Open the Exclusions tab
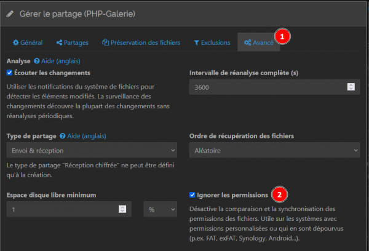Screen dimensions: 369x251 point(212,43)
